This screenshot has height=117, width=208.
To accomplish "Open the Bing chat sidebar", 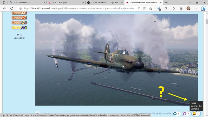I will 204,9.
